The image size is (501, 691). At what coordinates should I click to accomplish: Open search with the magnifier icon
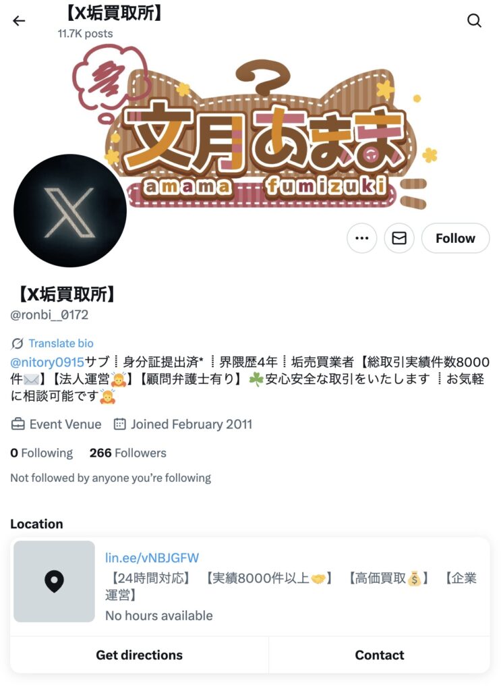tap(474, 21)
